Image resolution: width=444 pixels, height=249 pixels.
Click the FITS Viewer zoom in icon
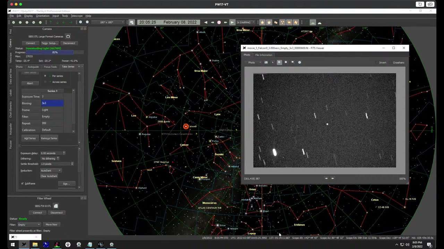[x=279, y=63]
